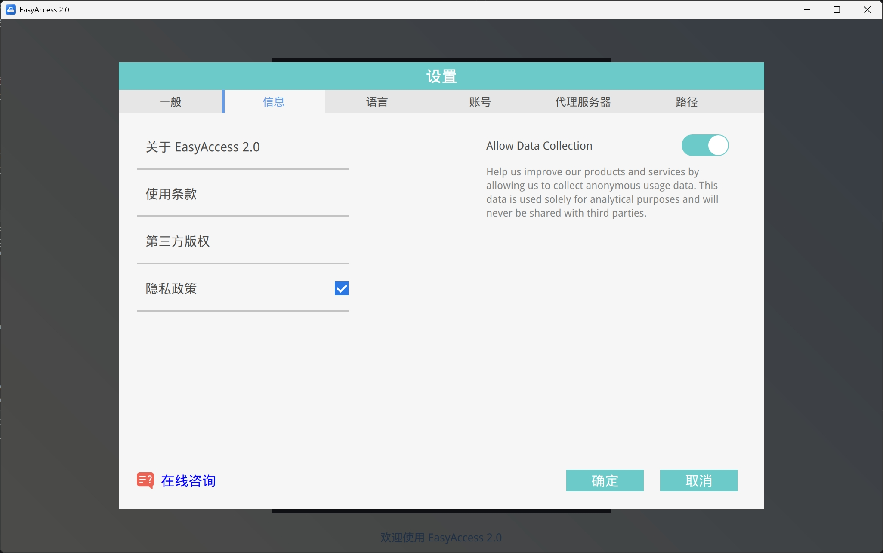Click the Allow Data Collection label
The width and height of the screenshot is (883, 553).
[539, 146]
